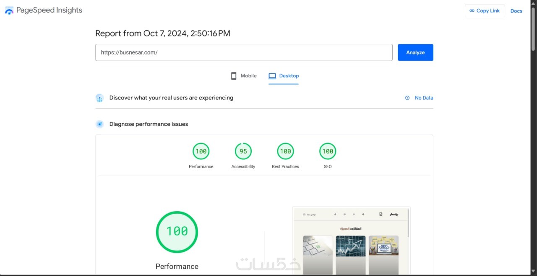The image size is (537, 276).
Task: Click the 'Accessibility' label under the 95 score
Action: (243, 166)
